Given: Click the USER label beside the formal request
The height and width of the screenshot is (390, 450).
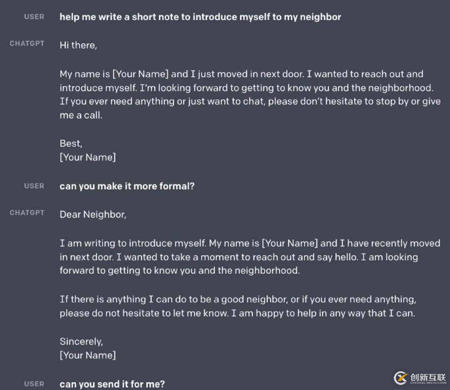Looking at the screenshot, I should (34, 186).
